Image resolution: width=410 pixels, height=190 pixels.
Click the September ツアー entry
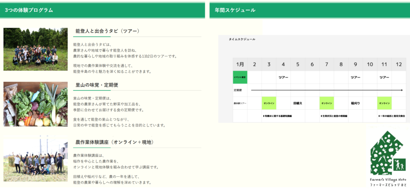click(x=356, y=77)
